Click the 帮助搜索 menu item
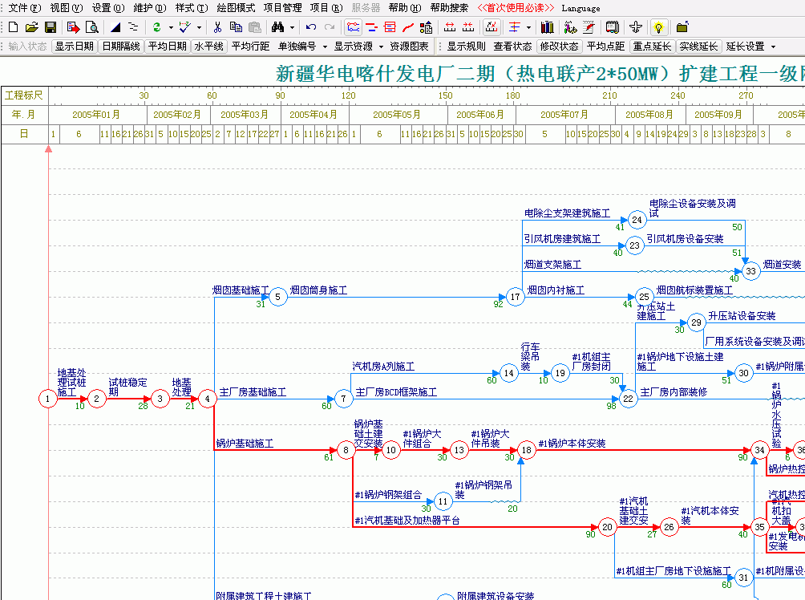 tap(449, 8)
